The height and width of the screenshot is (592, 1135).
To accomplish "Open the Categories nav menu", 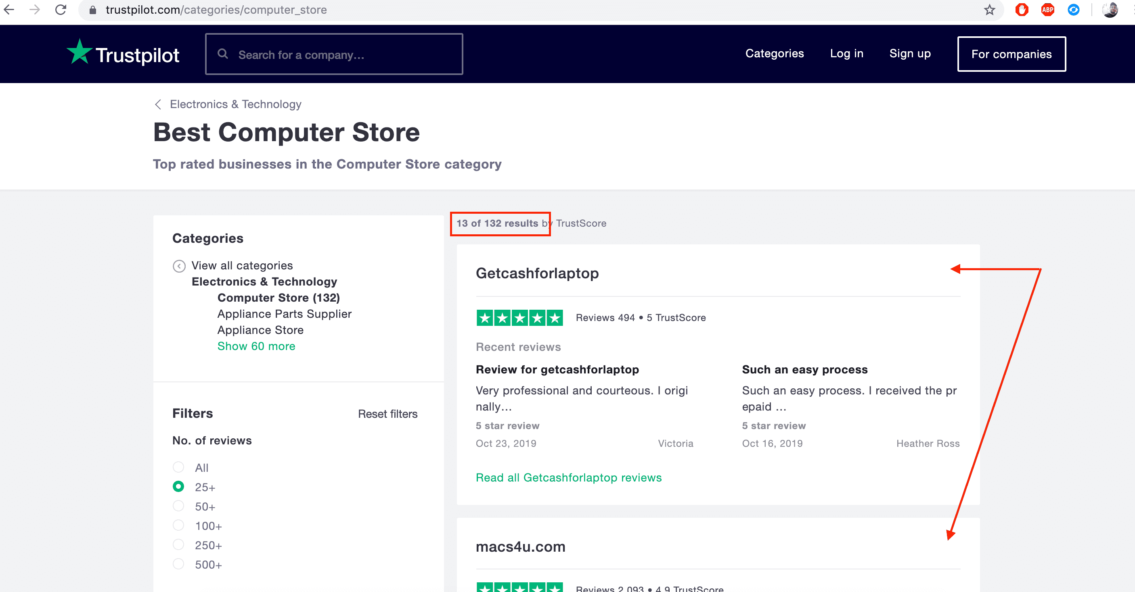I will [774, 53].
